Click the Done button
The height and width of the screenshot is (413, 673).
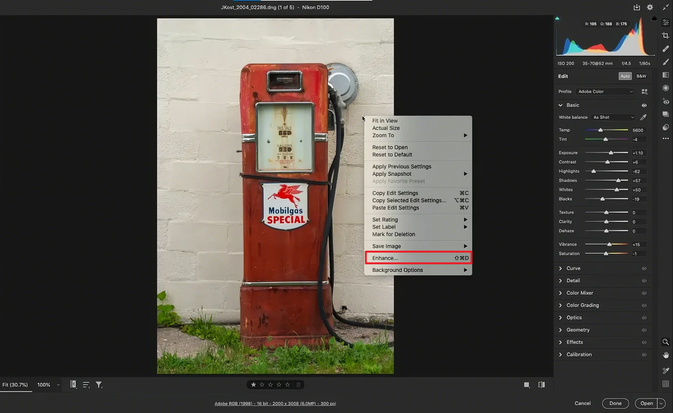click(615, 403)
